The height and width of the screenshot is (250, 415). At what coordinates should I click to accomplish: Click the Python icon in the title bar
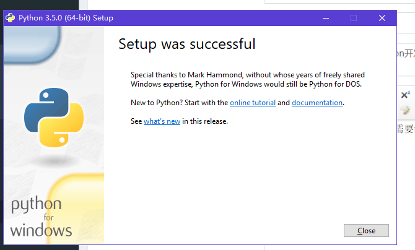tap(11, 18)
